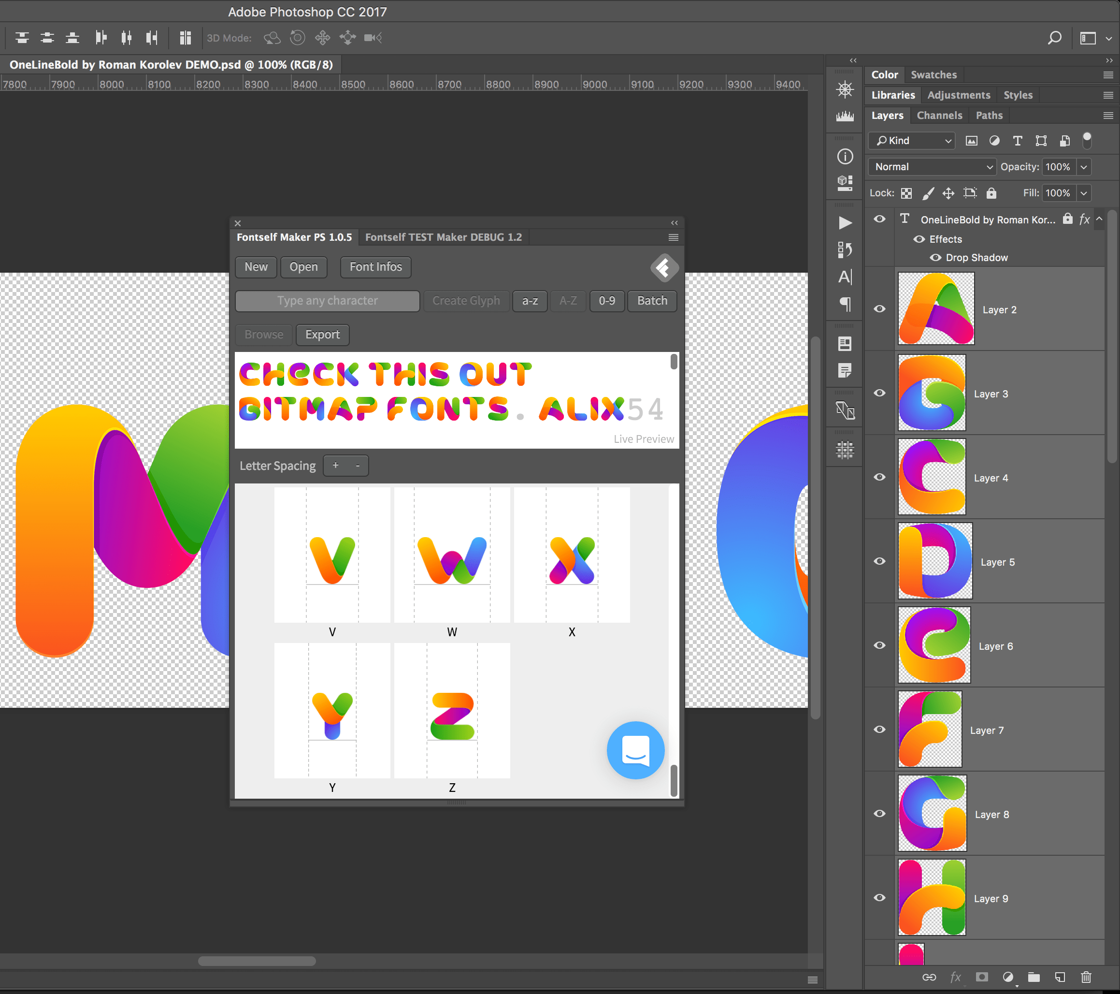1120x994 pixels.
Task: Click lock all padlock icon
Action: pyautogui.click(x=991, y=193)
